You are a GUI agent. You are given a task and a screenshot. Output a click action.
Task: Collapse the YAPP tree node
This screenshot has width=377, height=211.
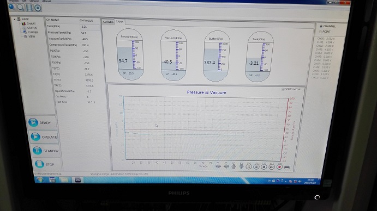click(x=14, y=19)
